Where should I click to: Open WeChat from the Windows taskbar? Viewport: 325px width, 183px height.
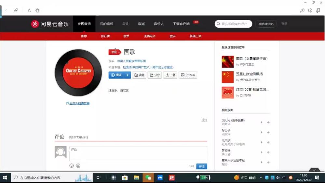pyautogui.click(x=148, y=178)
